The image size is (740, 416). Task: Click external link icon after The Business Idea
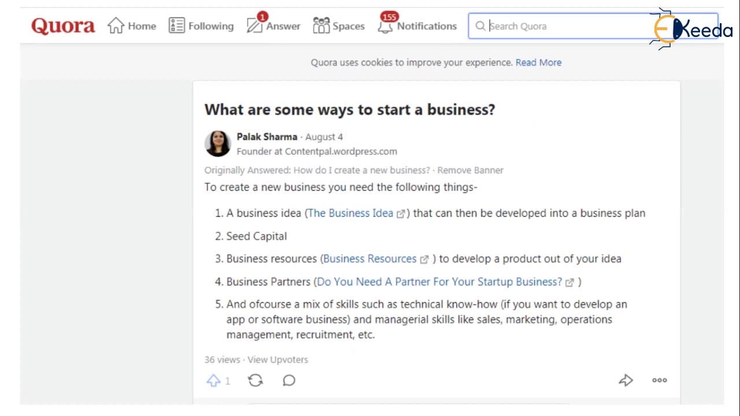[x=401, y=214]
